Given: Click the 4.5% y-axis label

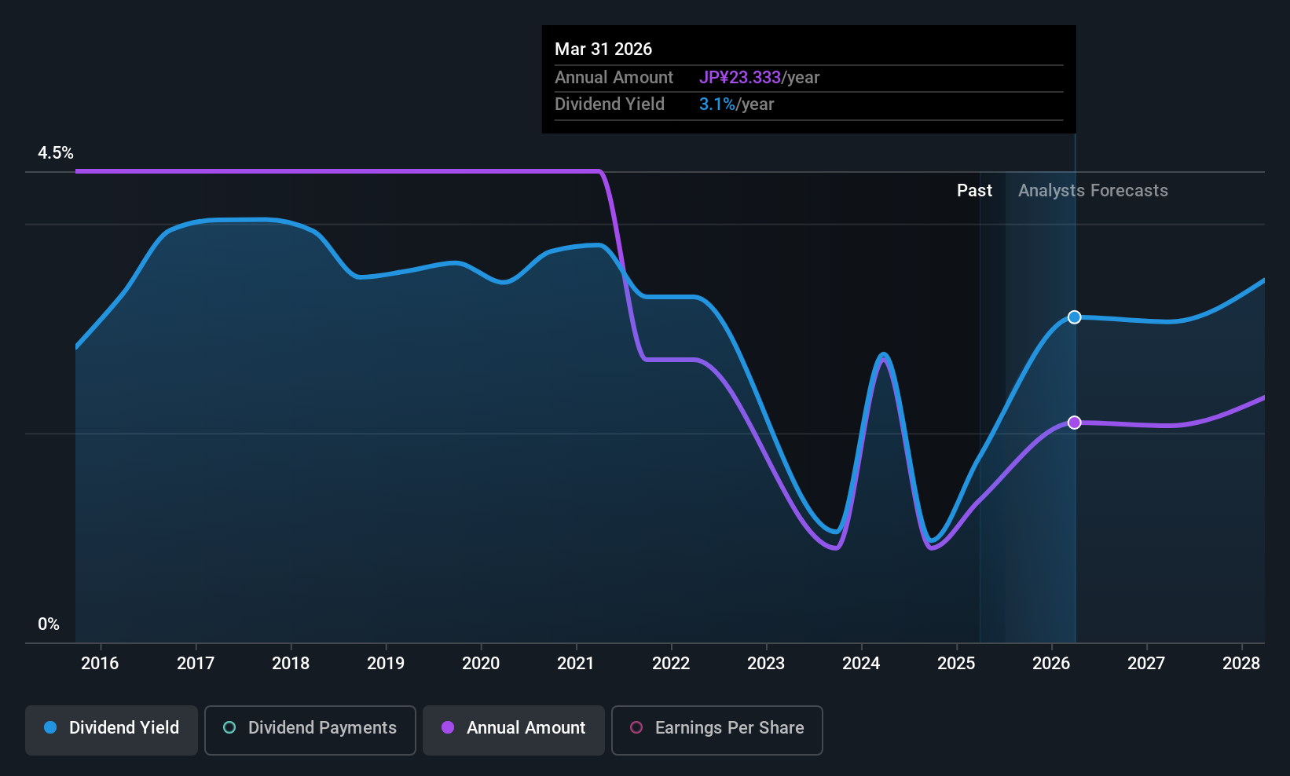Looking at the screenshot, I should click(56, 153).
